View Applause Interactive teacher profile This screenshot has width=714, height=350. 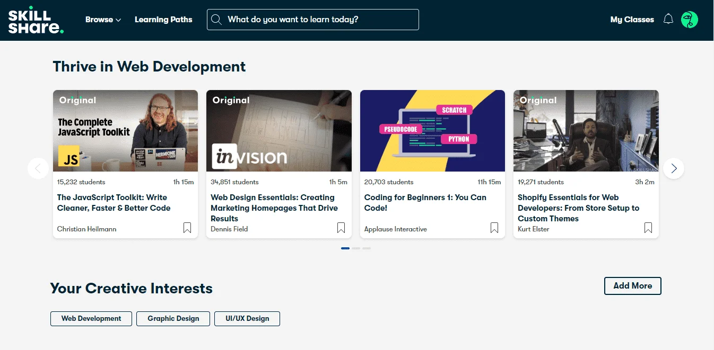[x=396, y=229]
